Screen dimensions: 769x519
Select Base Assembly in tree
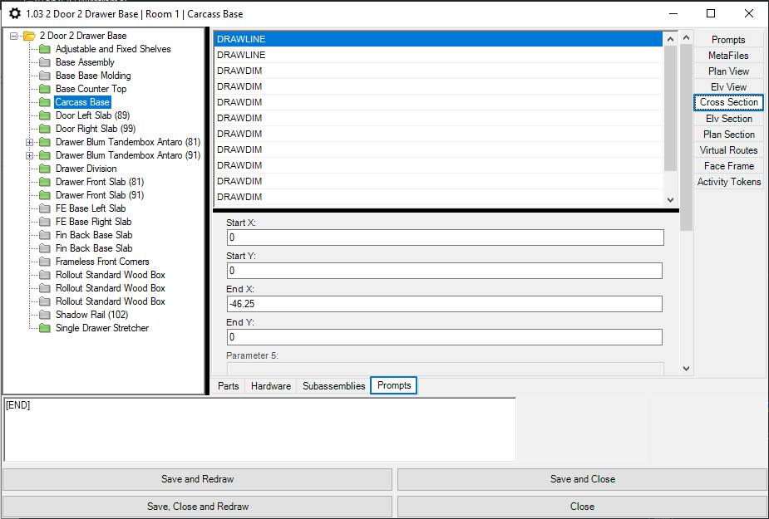click(x=85, y=62)
